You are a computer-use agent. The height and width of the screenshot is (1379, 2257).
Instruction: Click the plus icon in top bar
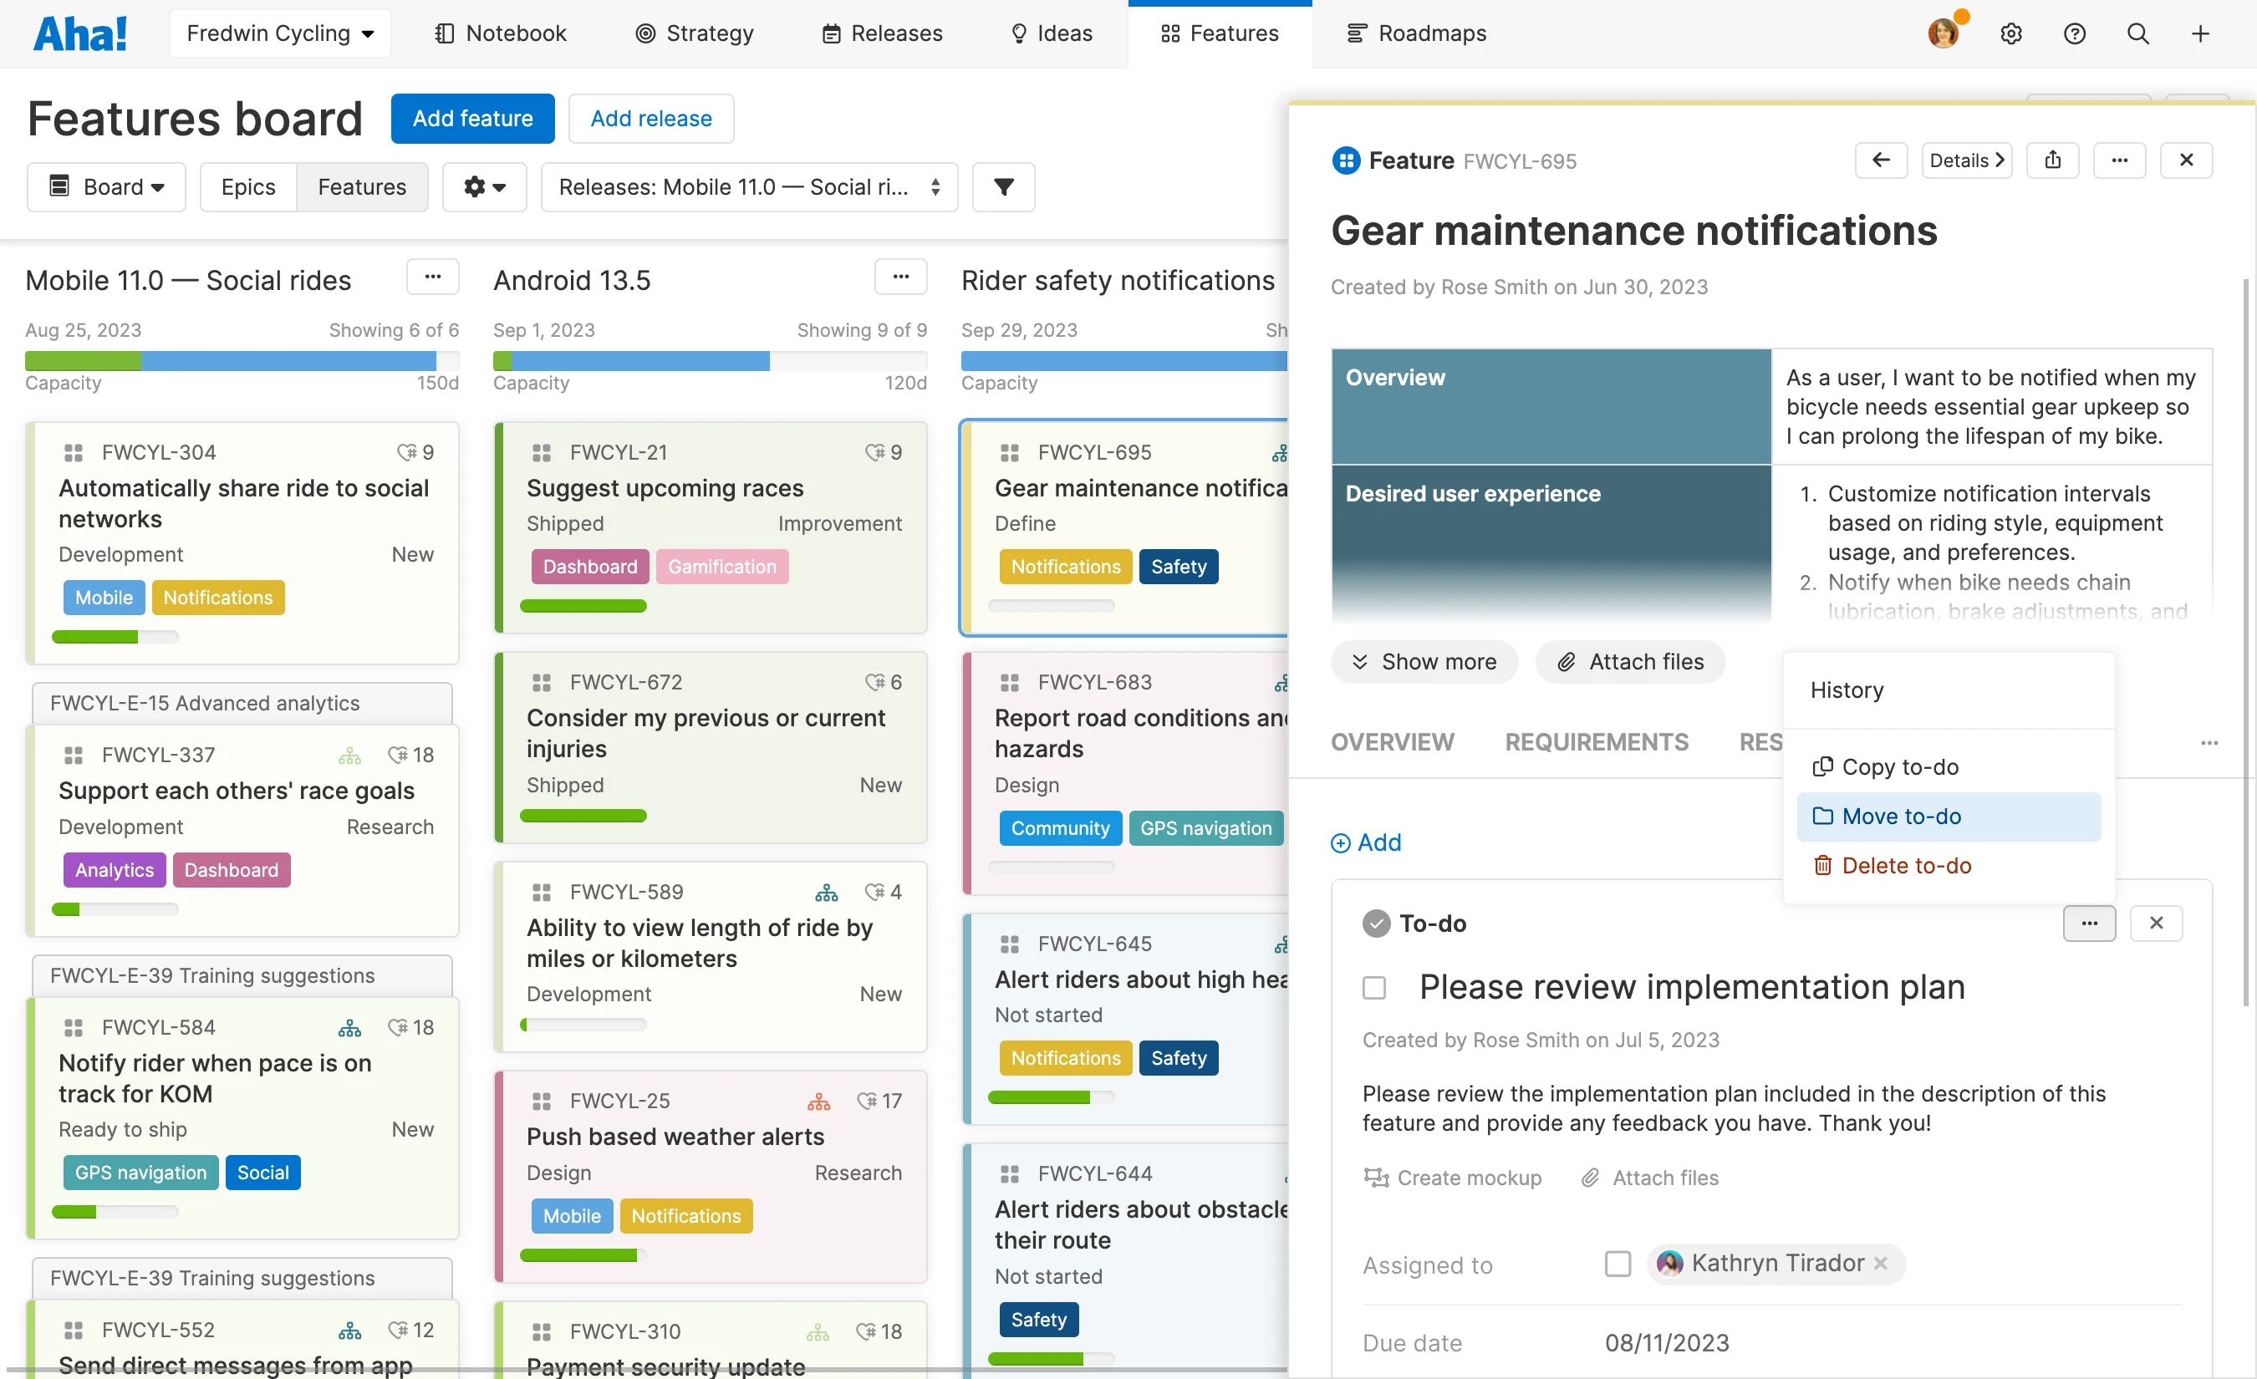tap(2200, 34)
